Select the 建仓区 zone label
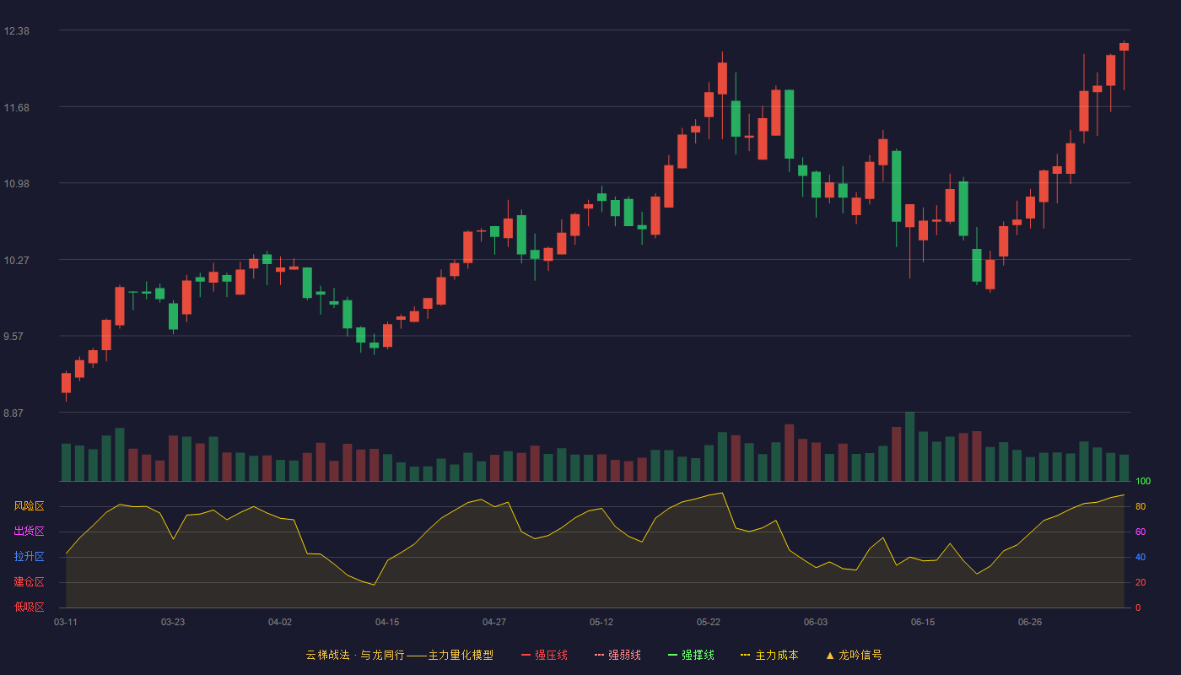 point(29,582)
